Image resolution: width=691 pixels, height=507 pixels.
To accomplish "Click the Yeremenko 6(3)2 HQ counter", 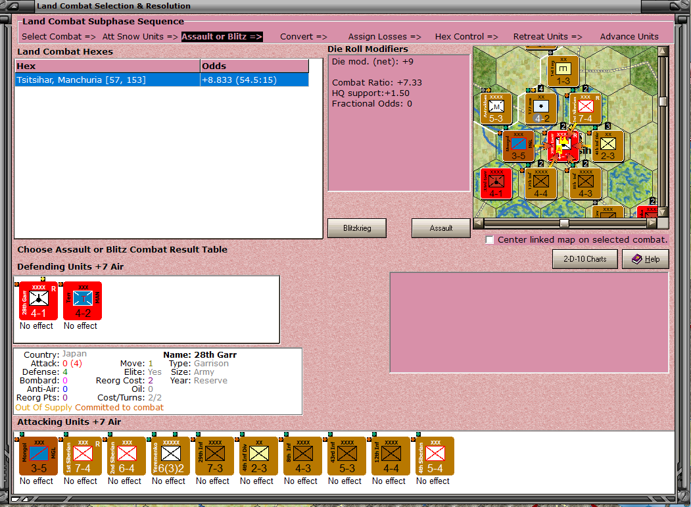I will tap(169, 456).
